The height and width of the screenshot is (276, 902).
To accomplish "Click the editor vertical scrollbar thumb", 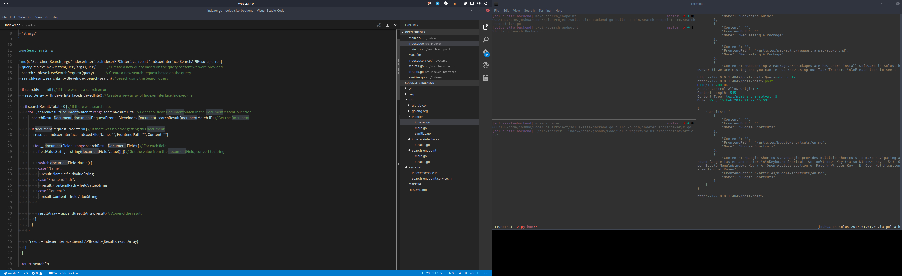I will [x=398, y=70].
